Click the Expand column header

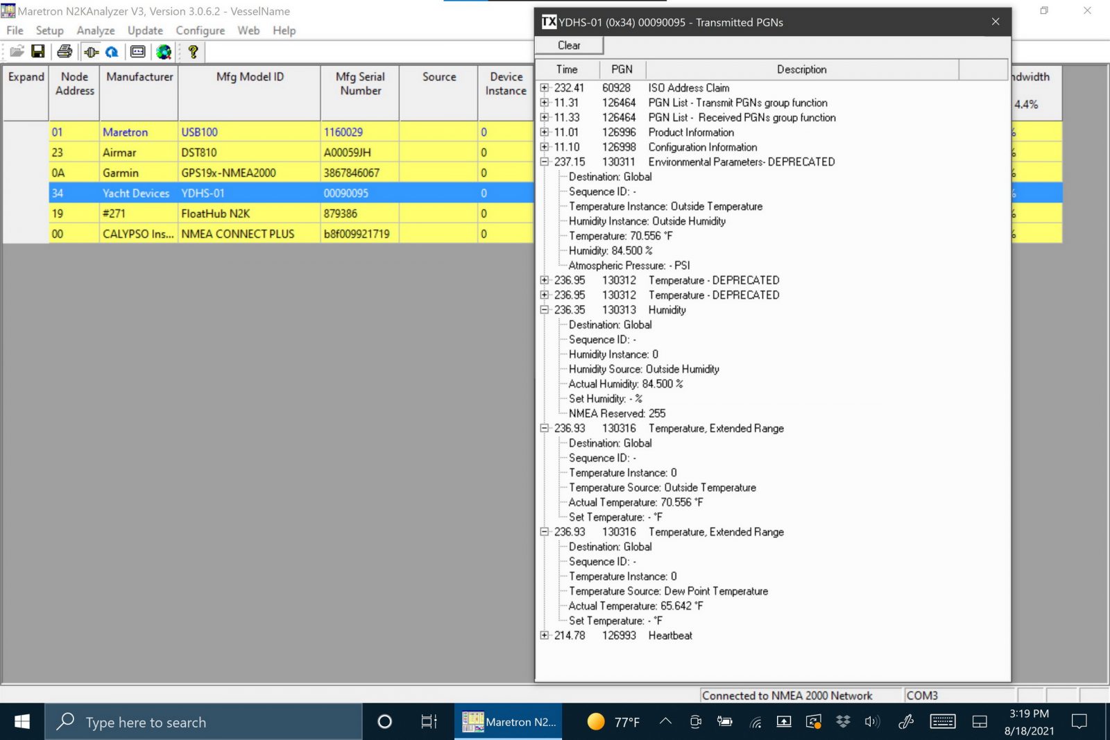[x=25, y=77]
